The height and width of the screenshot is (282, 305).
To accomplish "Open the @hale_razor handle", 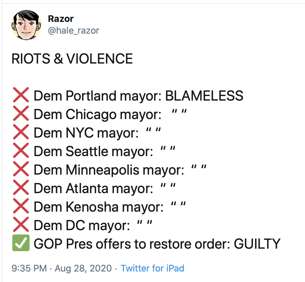I will click(x=74, y=31).
